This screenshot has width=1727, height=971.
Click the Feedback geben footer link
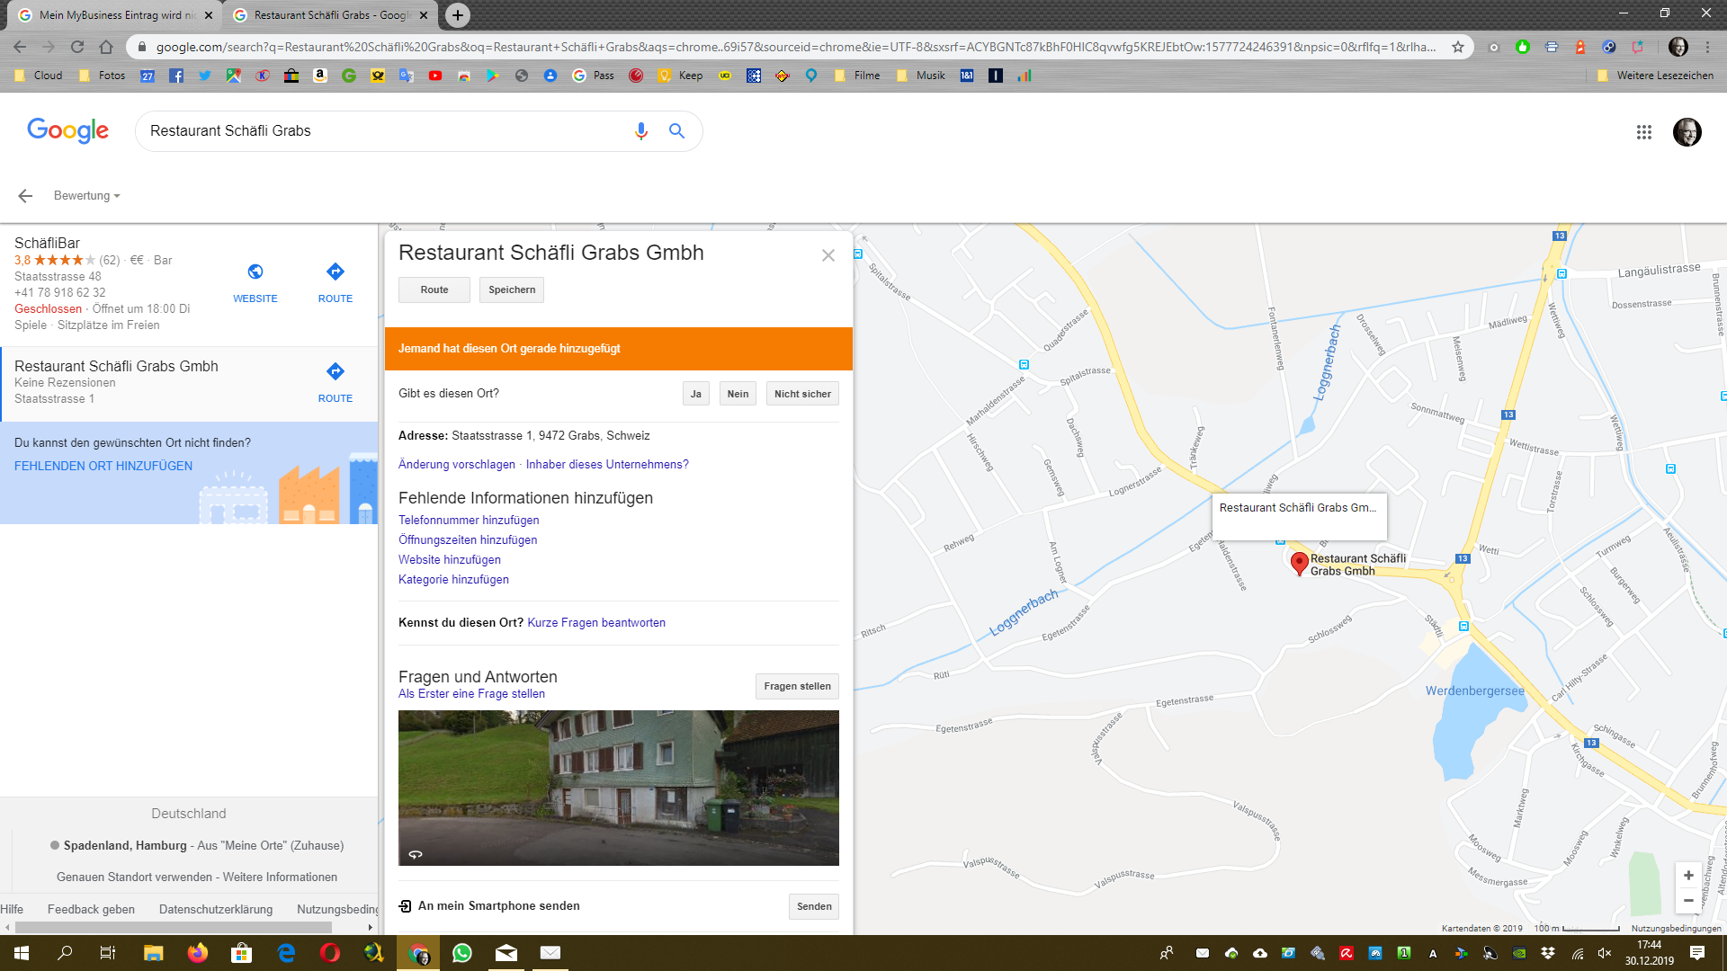[x=91, y=910]
